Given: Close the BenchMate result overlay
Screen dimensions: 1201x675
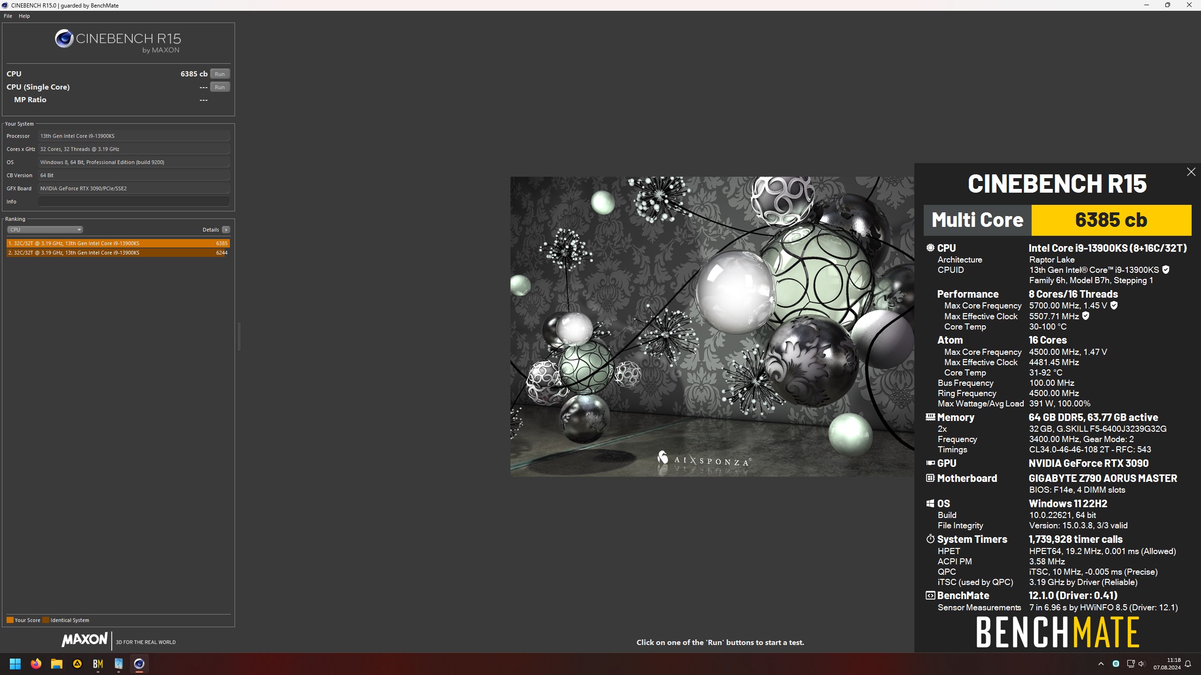Looking at the screenshot, I should point(1191,172).
